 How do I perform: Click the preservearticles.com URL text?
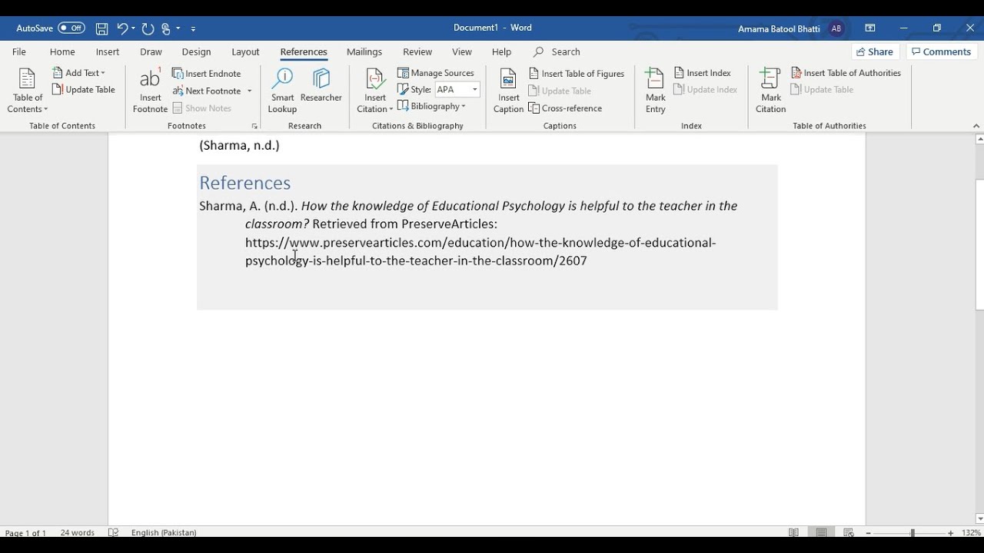[x=480, y=252]
